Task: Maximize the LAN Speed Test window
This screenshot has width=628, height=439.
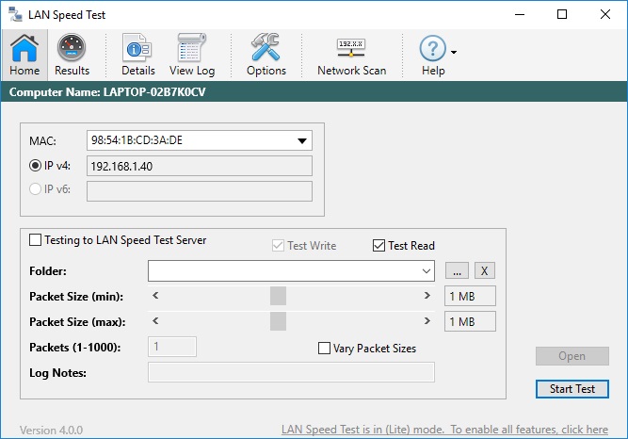Action: pyautogui.click(x=562, y=14)
